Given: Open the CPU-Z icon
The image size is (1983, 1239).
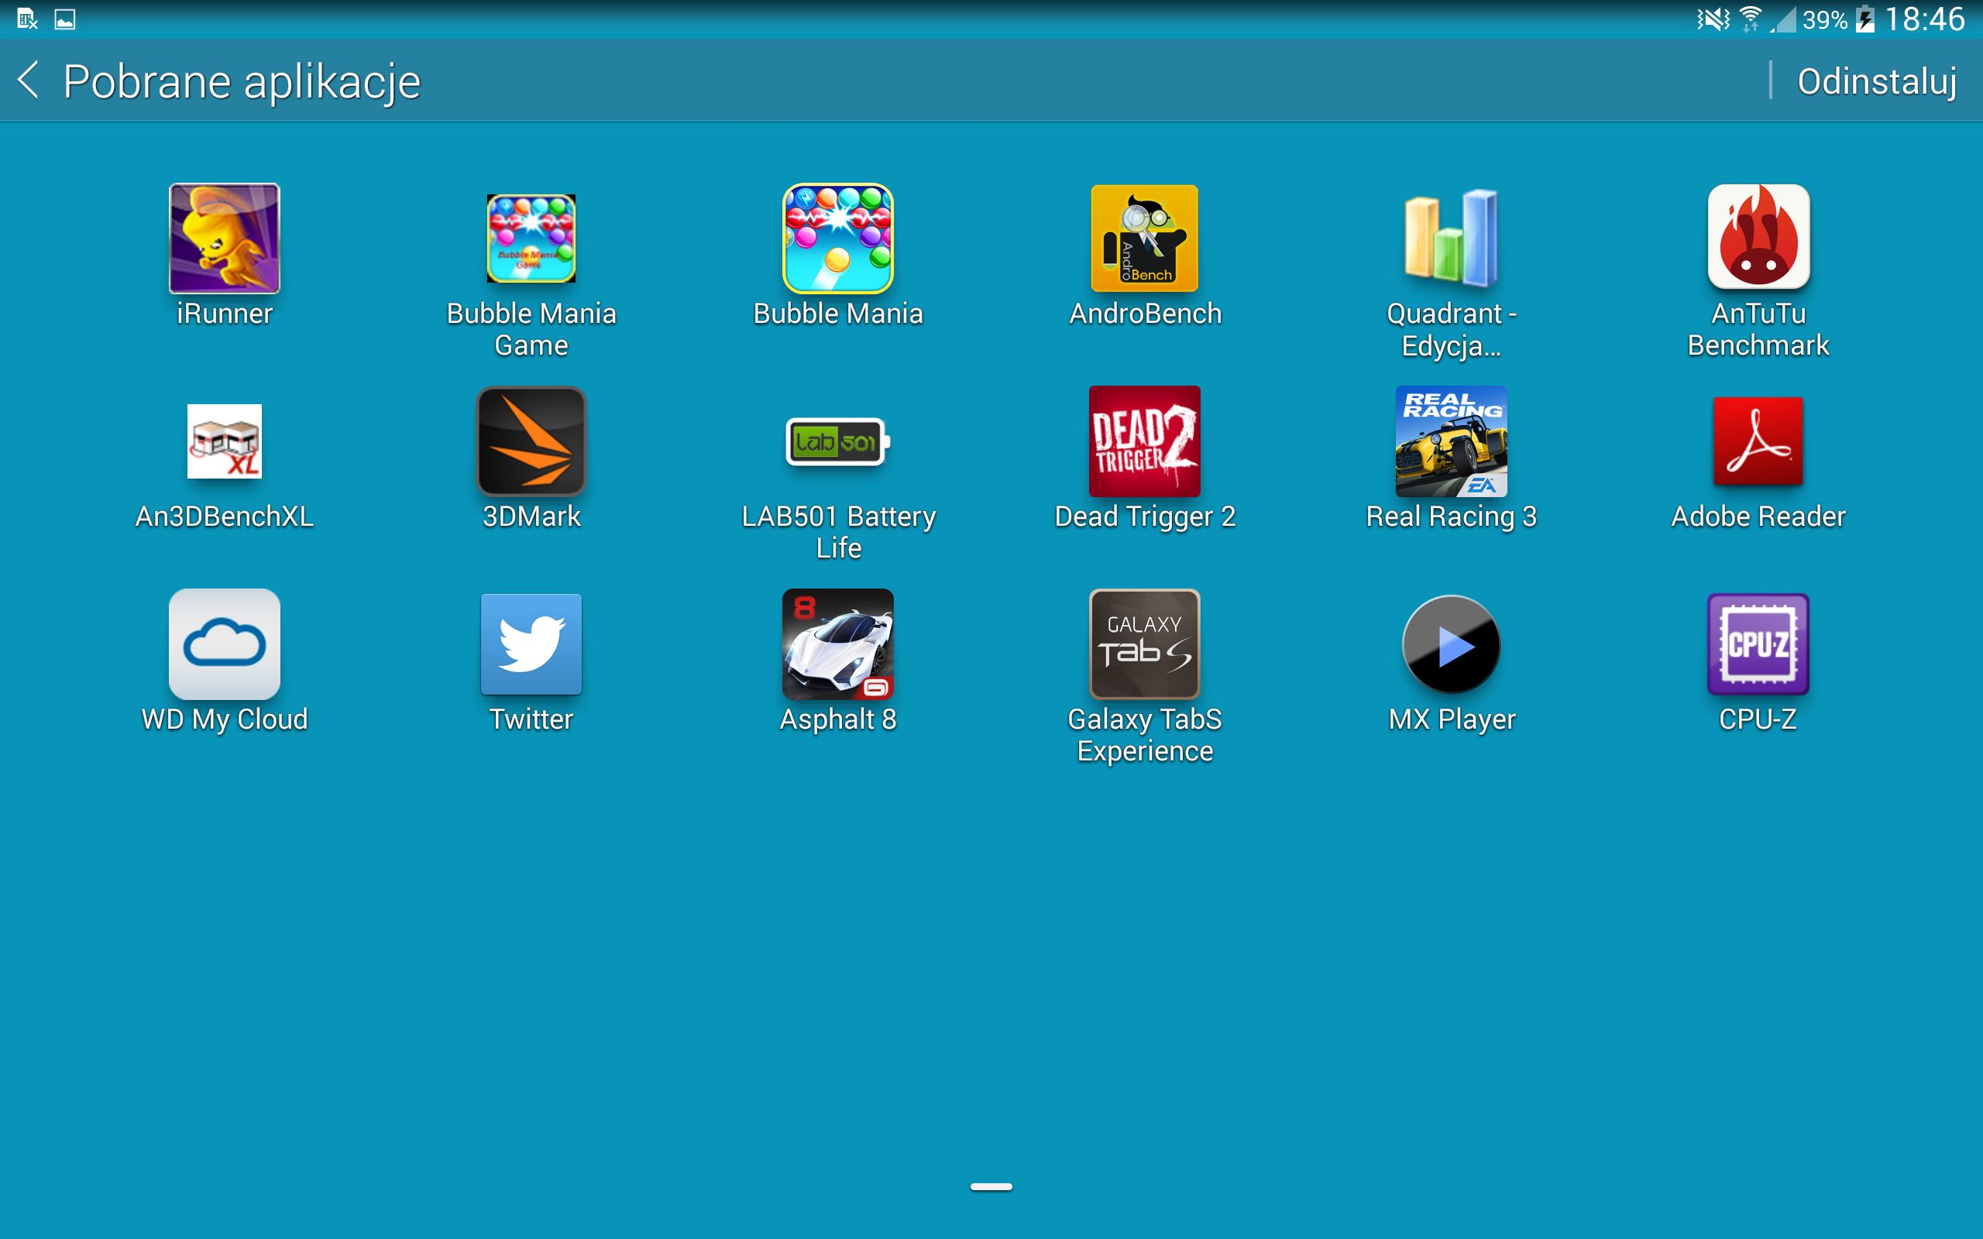Looking at the screenshot, I should (x=1758, y=644).
